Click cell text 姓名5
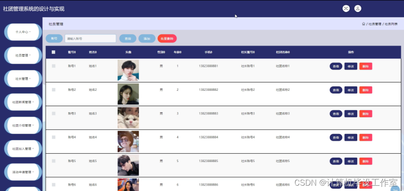 pos(93,161)
